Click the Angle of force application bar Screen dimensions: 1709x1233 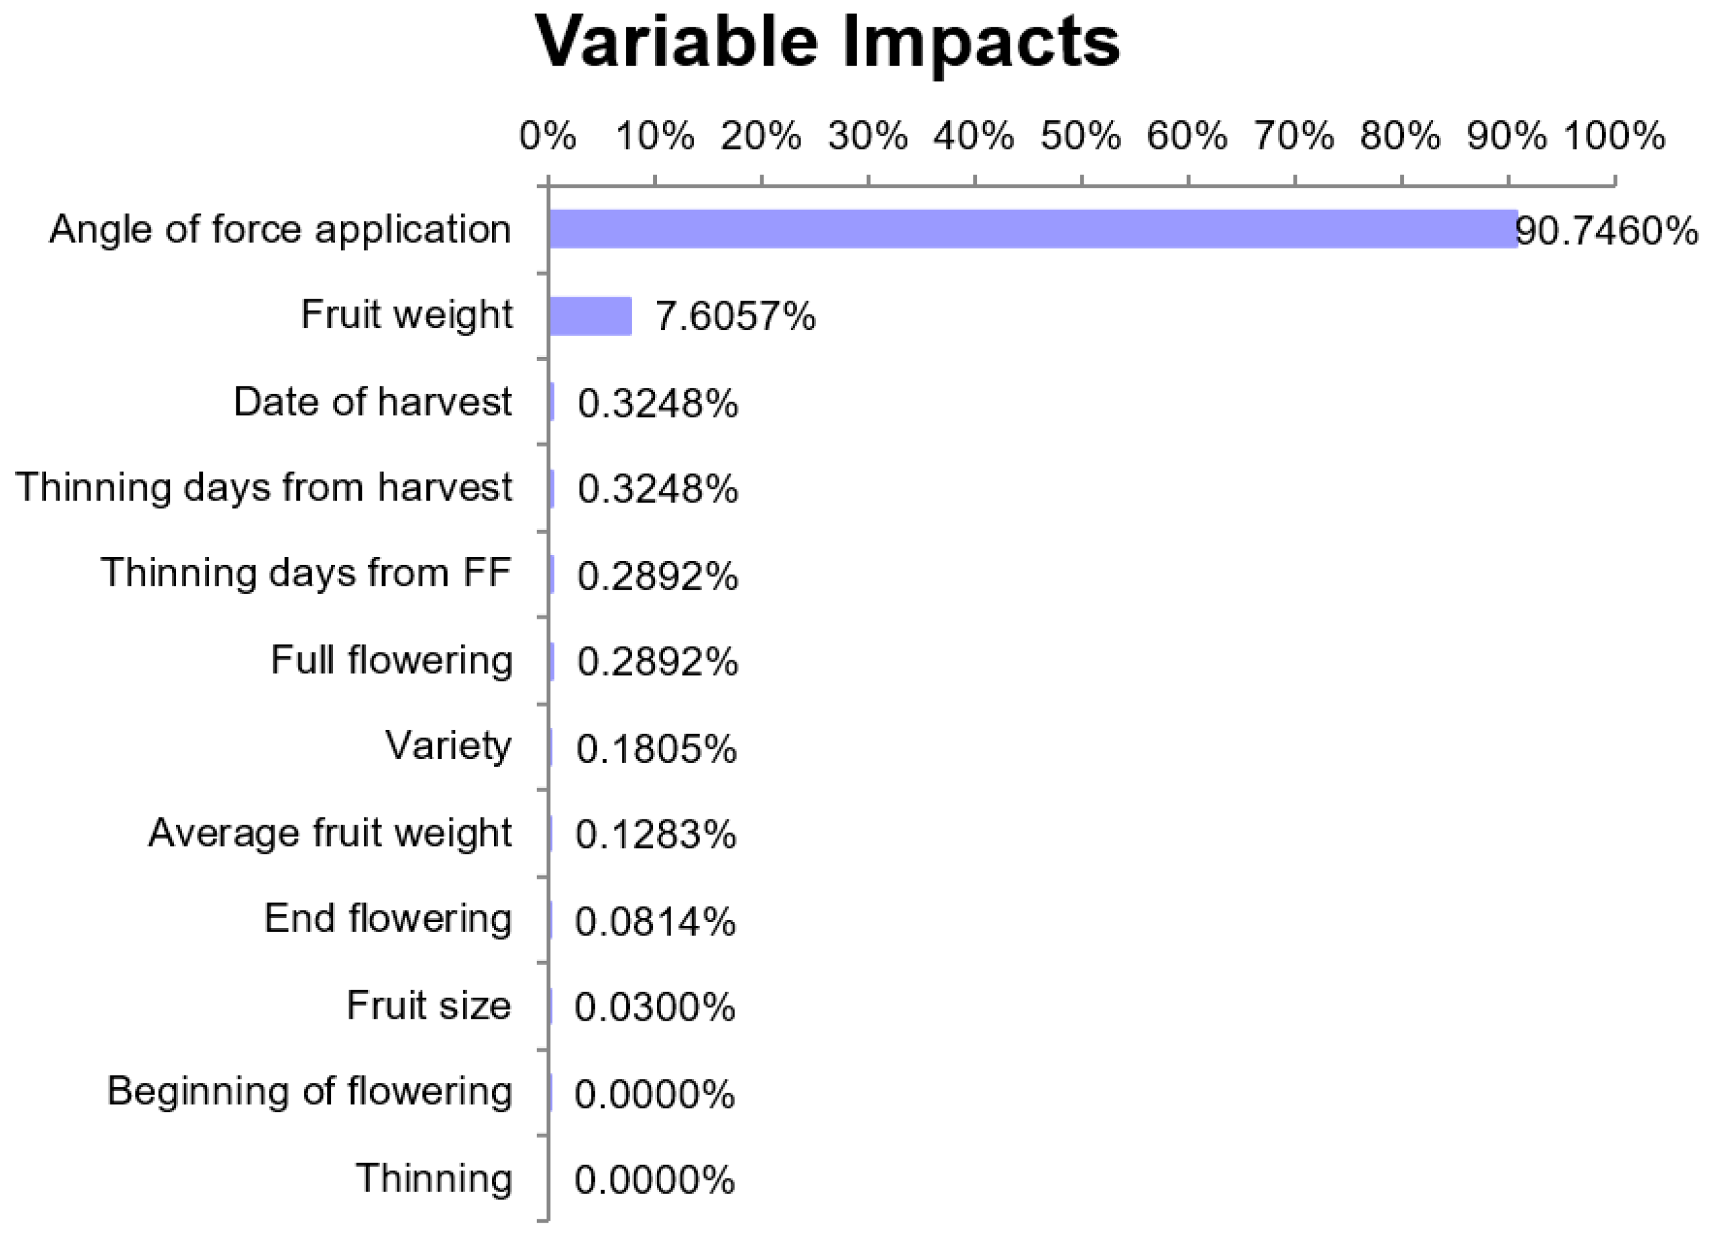click(1032, 229)
